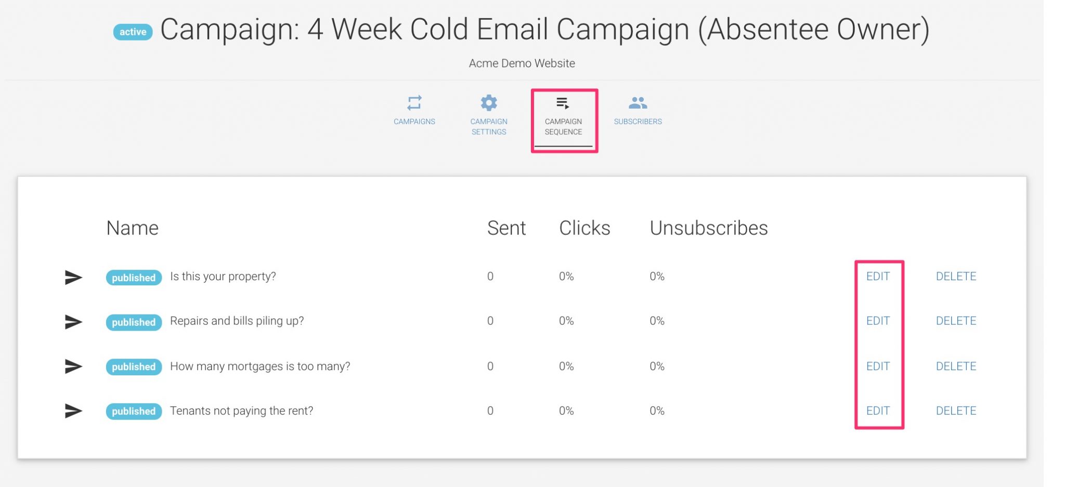The width and height of the screenshot is (1065, 487).
Task: Delete 'How many mortgages is too many?' email
Action: 956,366
